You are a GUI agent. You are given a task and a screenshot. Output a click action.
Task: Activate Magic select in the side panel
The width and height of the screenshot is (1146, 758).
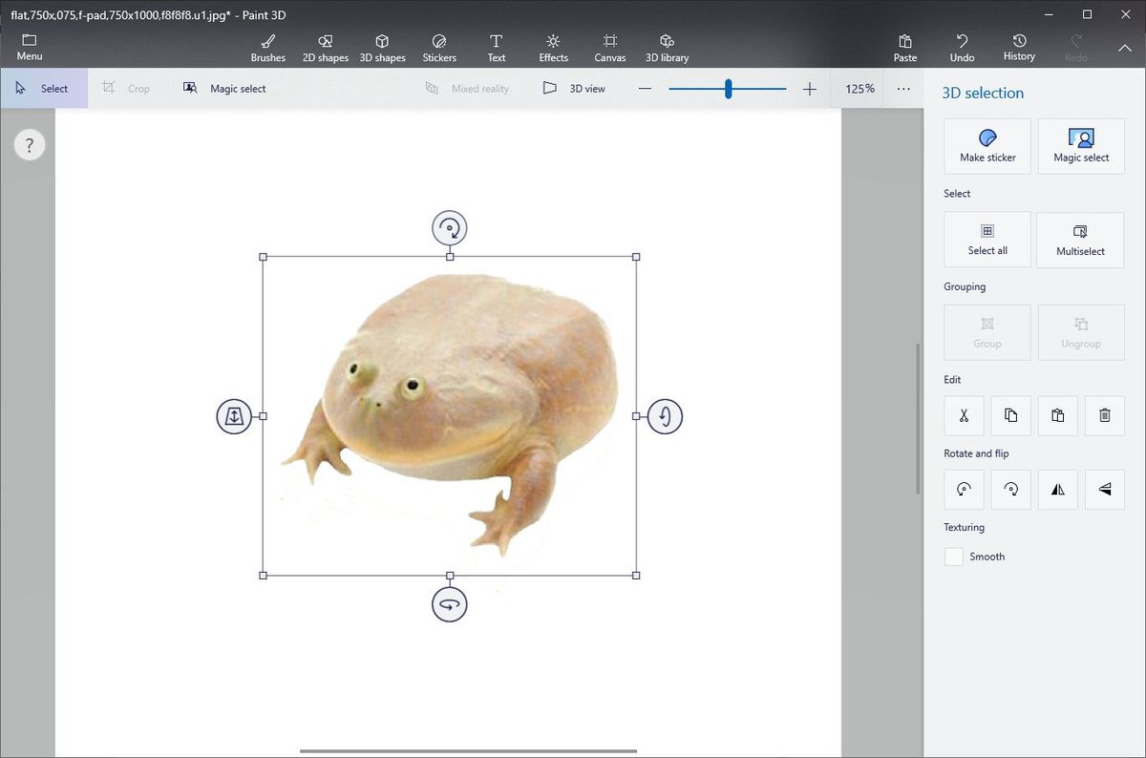(1080, 145)
